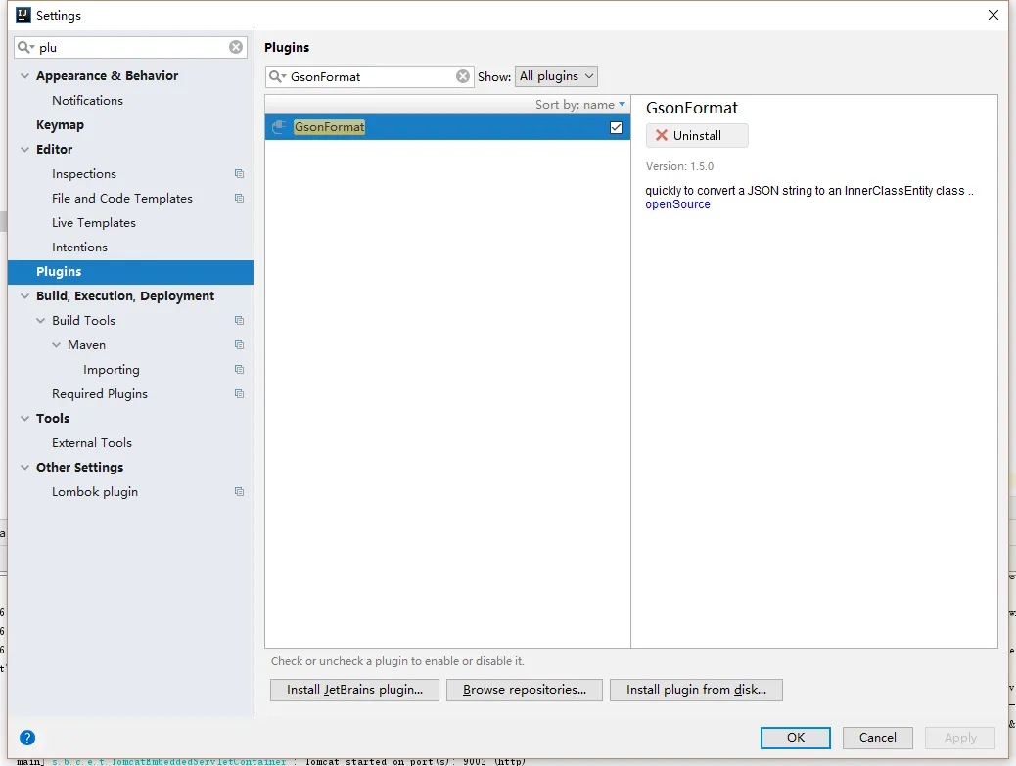Clear the GsonFormat plugin search text
Viewport: 1016px width, 766px height.
click(463, 76)
